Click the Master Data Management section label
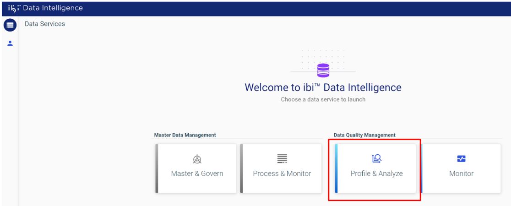The height and width of the screenshot is (206, 511). point(185,135)
